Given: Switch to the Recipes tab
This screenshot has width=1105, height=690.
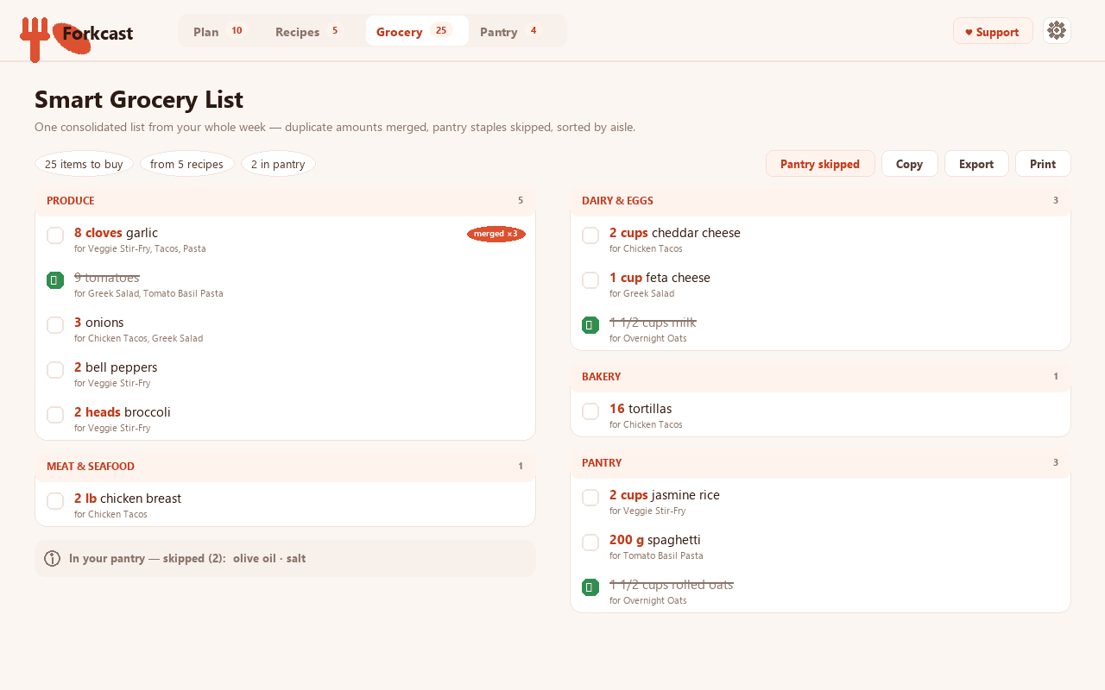Looking at the screenshot, I should point(308,31).
